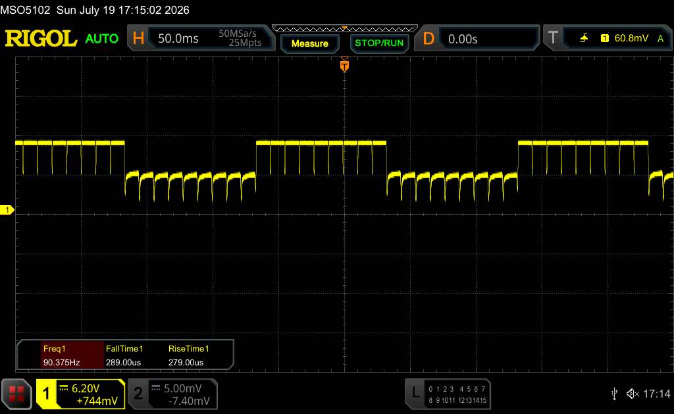Viewport: 674px width, 414px height.
Task: Select the orange D delay icon
Action: (x=428, y=39)
